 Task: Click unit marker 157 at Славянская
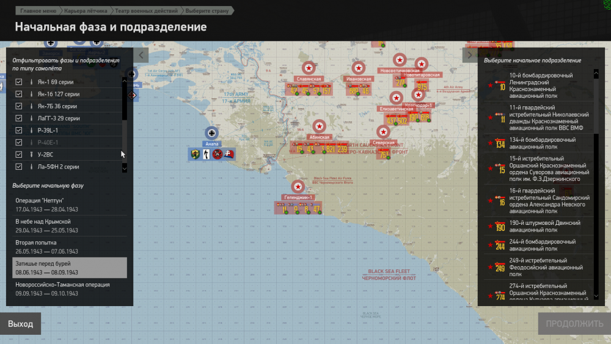pyautogui.click(x=326, y=90)
